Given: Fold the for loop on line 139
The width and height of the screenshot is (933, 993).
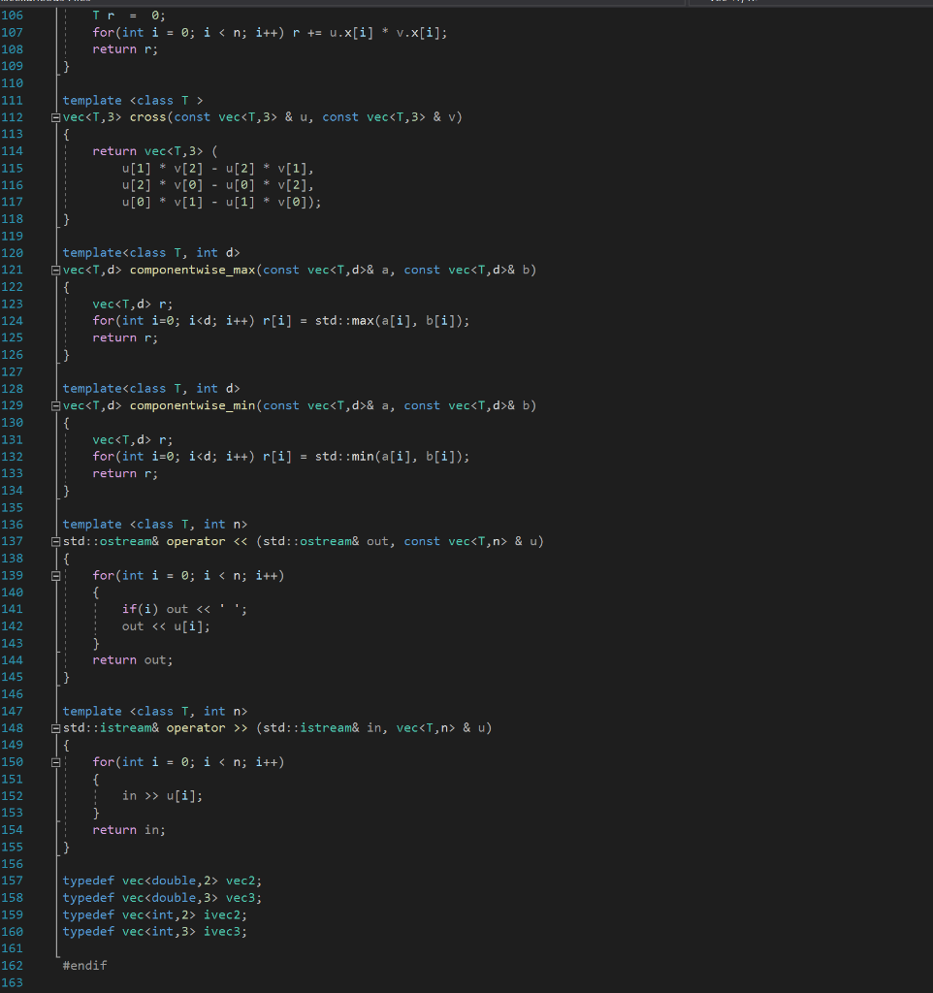Looking at the screenshot, I should pos(55,576).
